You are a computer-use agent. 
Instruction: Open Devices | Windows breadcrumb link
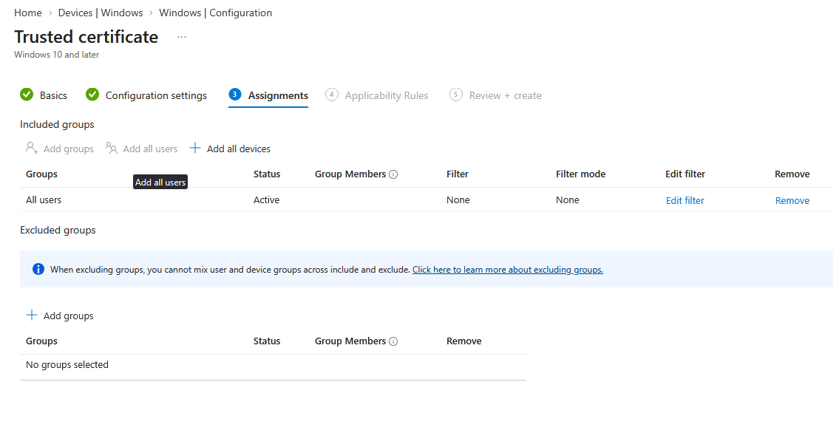click(x=101, y=13)
